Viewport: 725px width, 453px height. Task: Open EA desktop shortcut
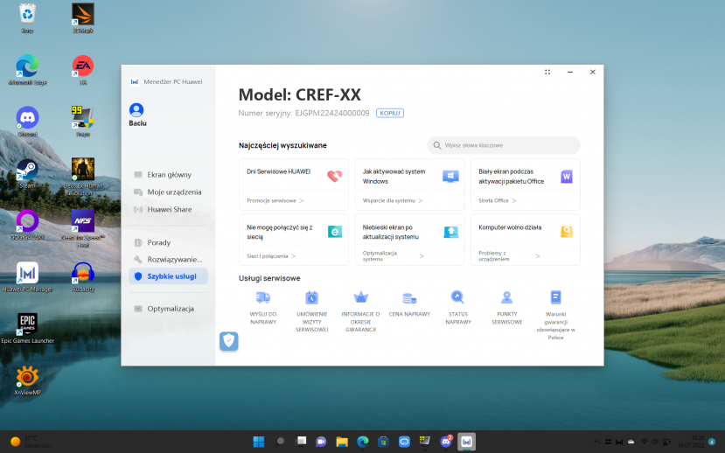(83, 70)
